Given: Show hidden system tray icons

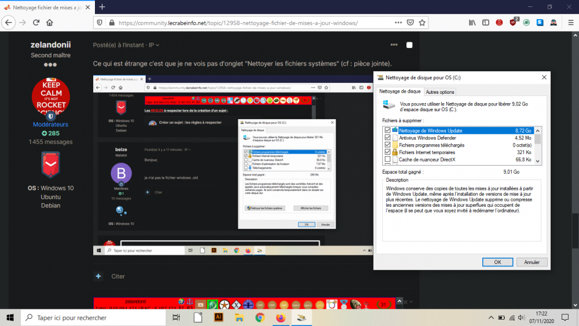Looking at the screenshot, I should [492, 317].
